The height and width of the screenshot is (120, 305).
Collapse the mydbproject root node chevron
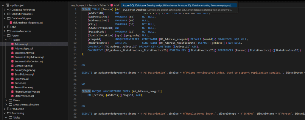[x=3, y=5]
